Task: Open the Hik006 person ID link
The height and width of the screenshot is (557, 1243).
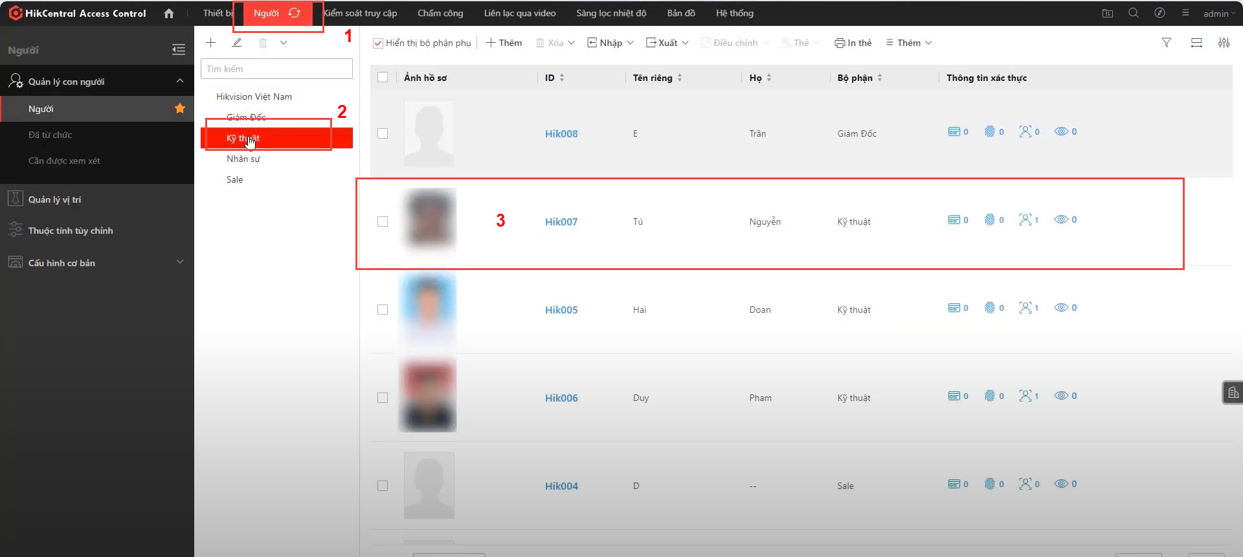Action: [561, 398]
